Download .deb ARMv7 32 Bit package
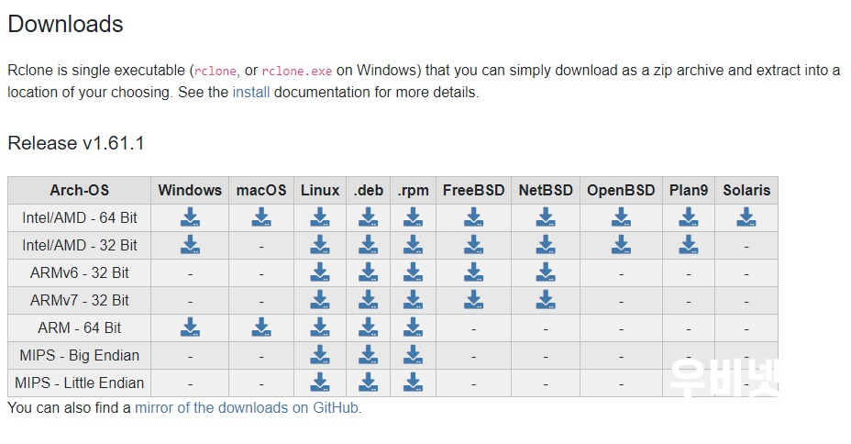The width and height of the screenshot is (851, 444). pos(368,300)
